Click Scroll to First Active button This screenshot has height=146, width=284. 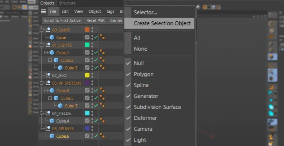pos(62,21)
